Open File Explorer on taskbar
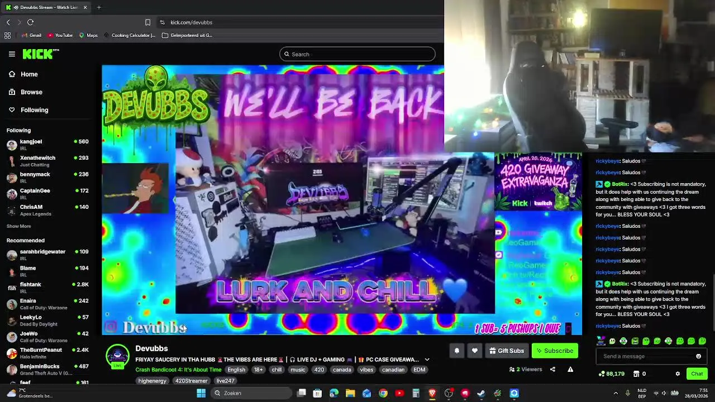Image resolution: width=715 pixels, height=402 pixels. click(350, 393)
